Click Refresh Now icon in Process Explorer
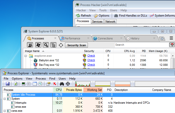 tap(16, 84)
